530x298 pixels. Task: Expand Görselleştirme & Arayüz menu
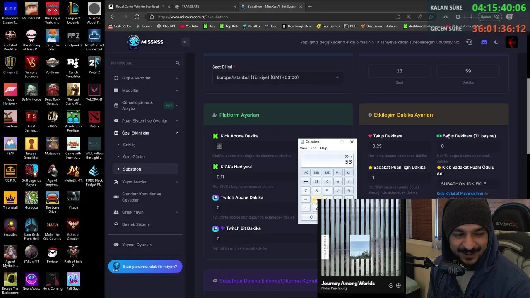[145, 106]
